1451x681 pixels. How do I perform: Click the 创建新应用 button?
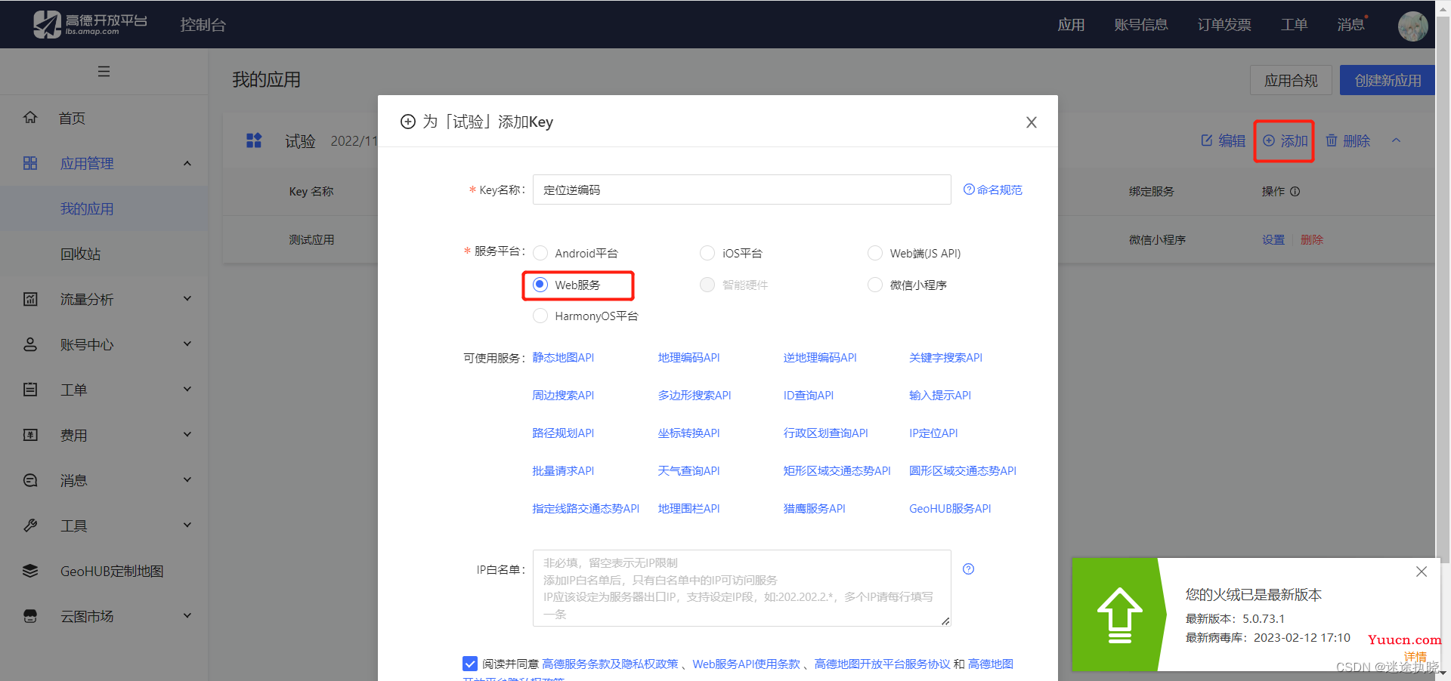click(1388, 80)
